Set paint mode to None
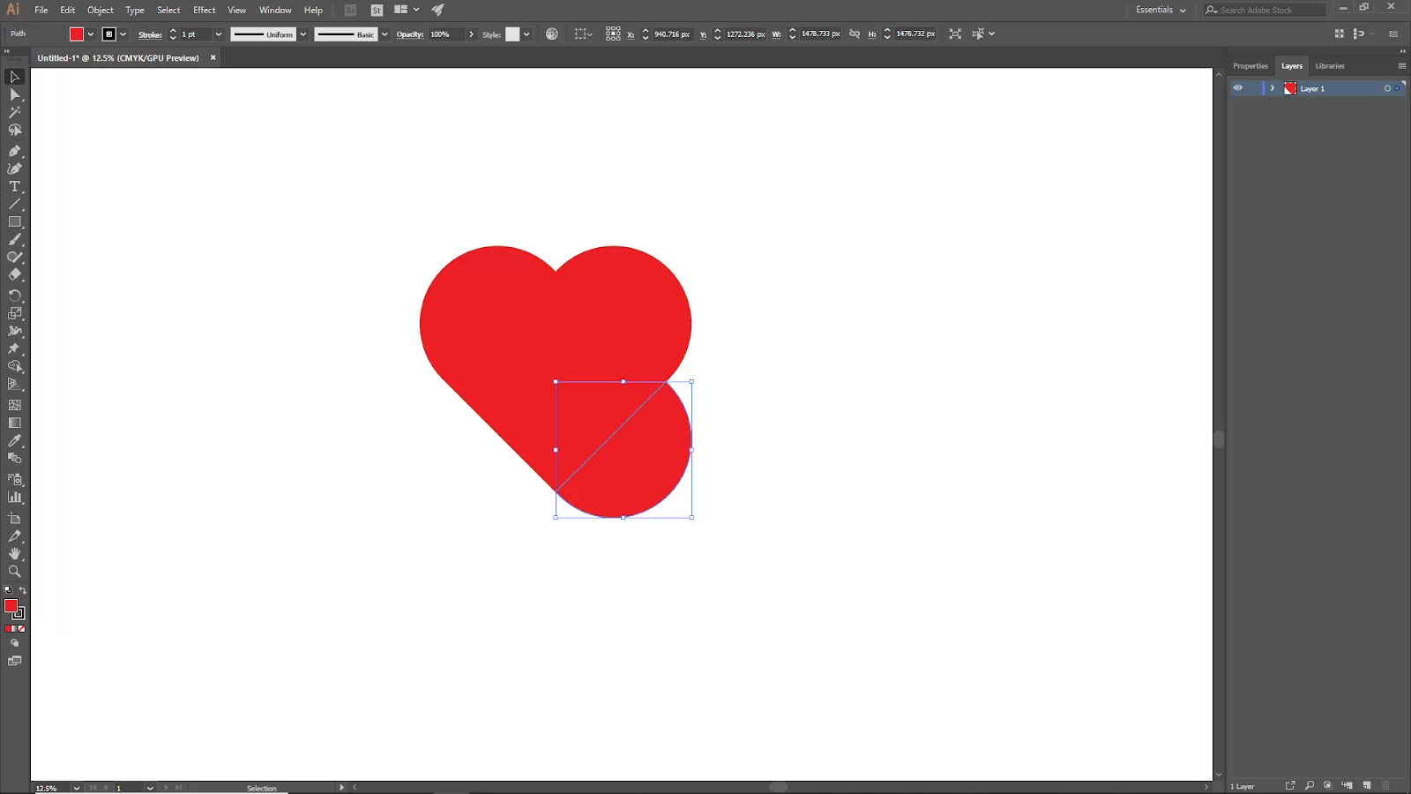This screenshot has width=1411, height=794. tap(21, 629)
